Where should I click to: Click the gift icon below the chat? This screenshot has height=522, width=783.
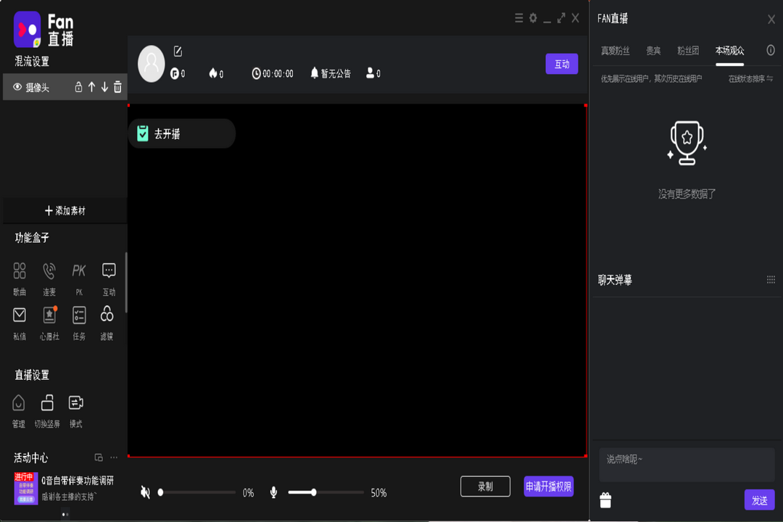[605, 500]
